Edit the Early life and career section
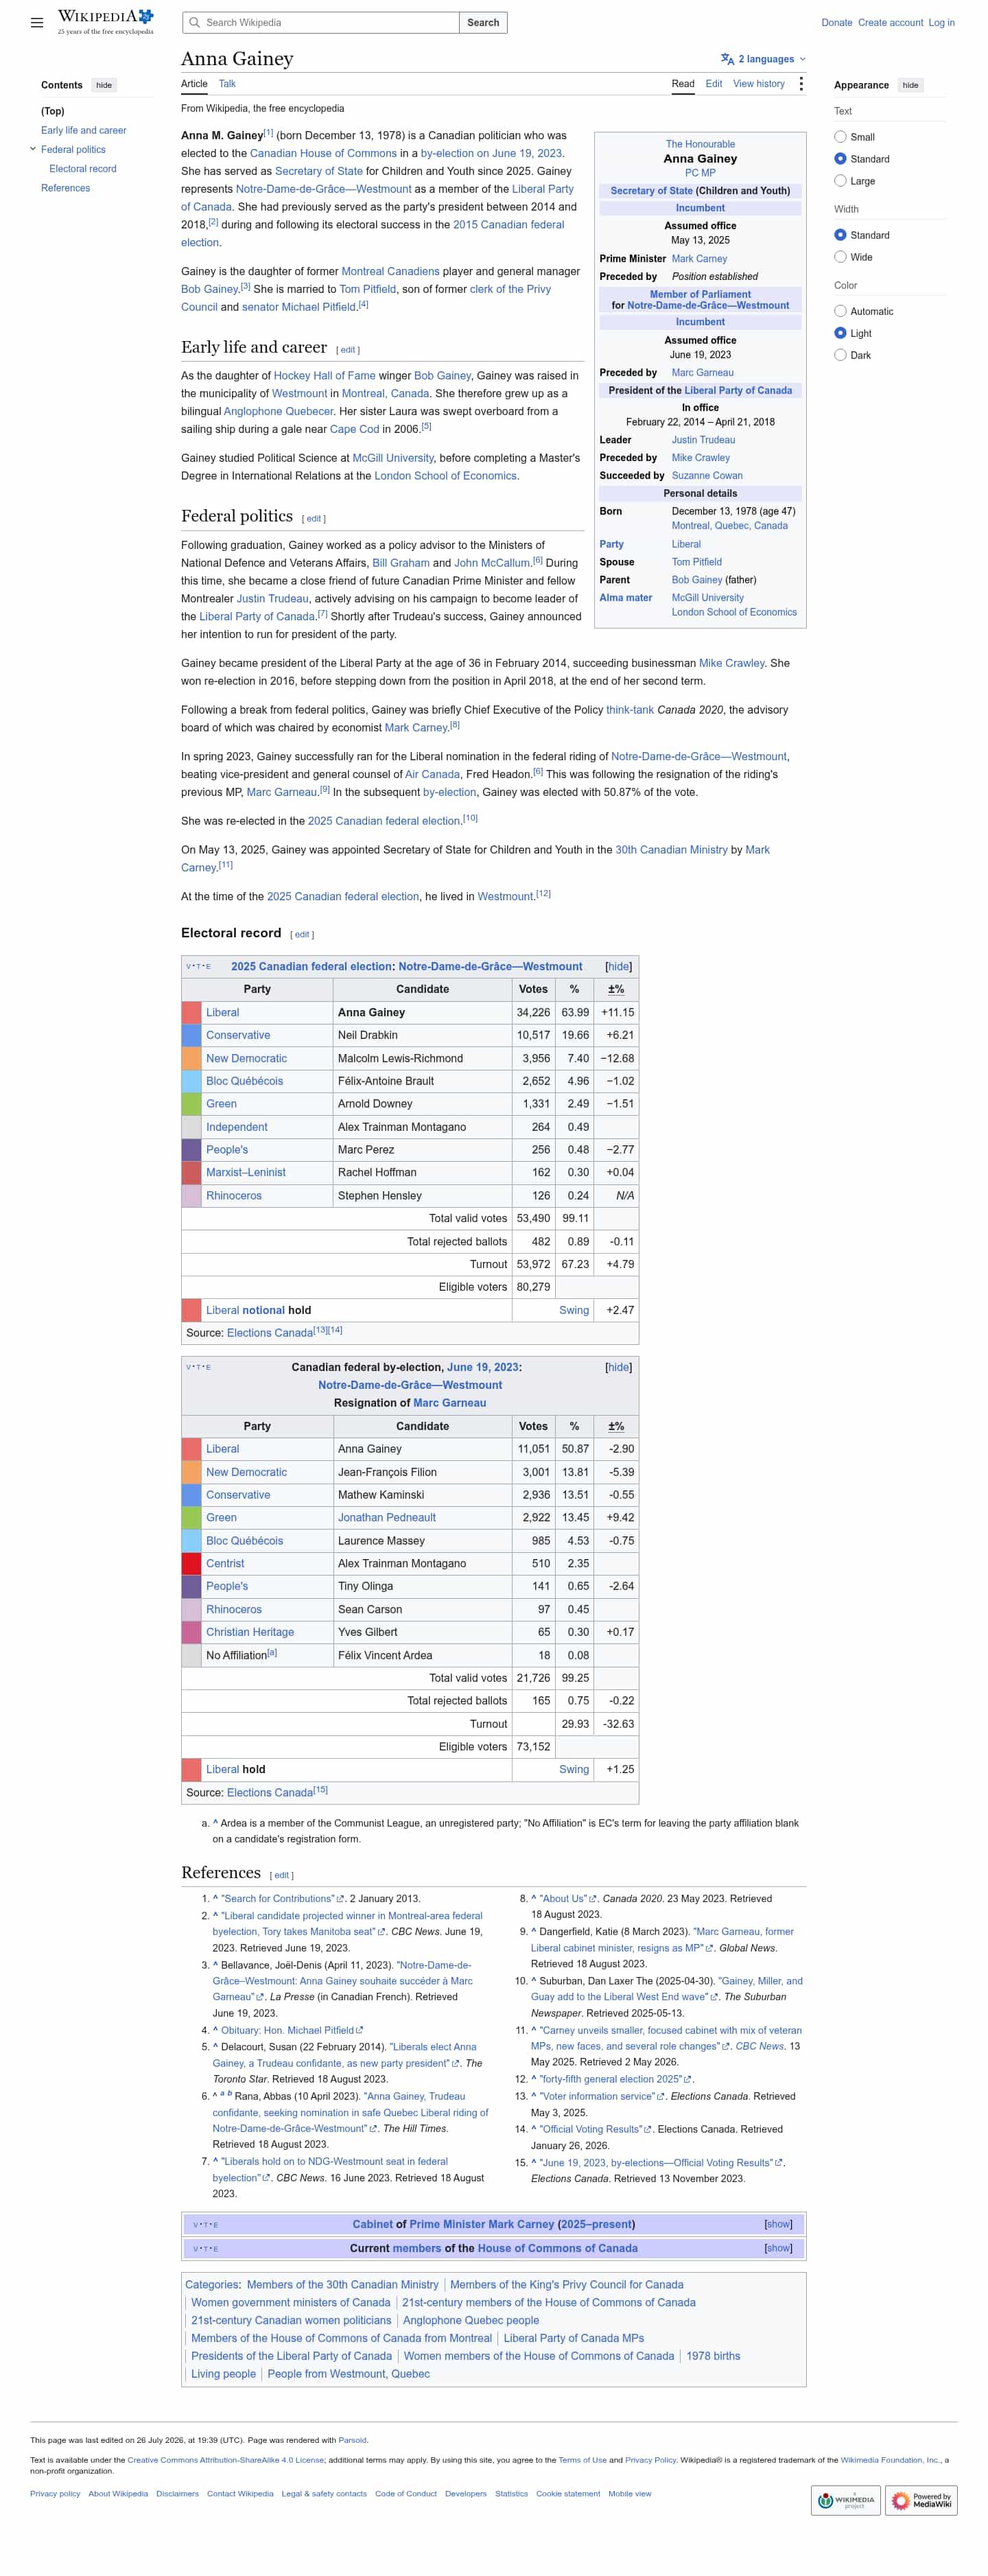 [x=348, y=350]
